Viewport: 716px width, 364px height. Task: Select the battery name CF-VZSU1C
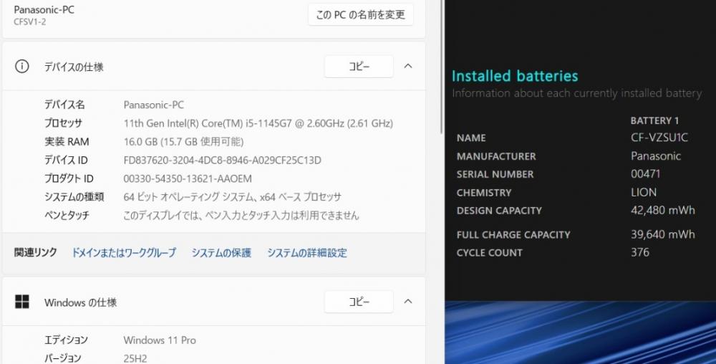(659, 138)
